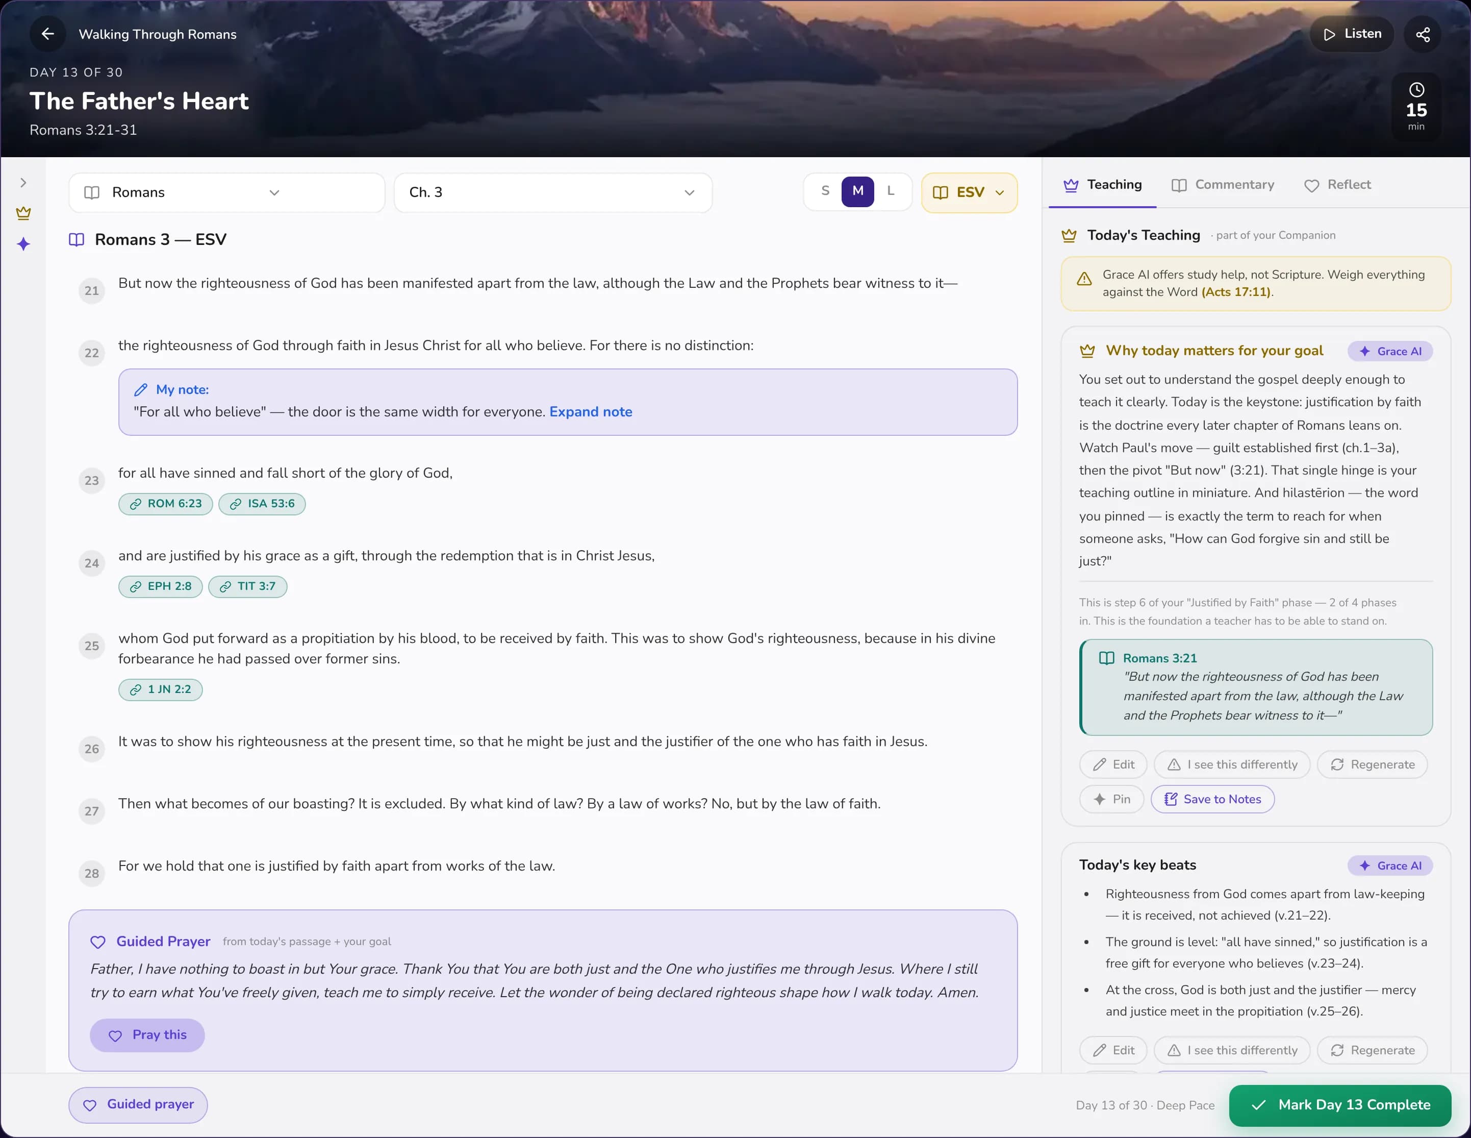The width and height of the screenshot is (1471, 1138).
Task: Switch to the Reflect tab
Action: tap(1337, 185)
